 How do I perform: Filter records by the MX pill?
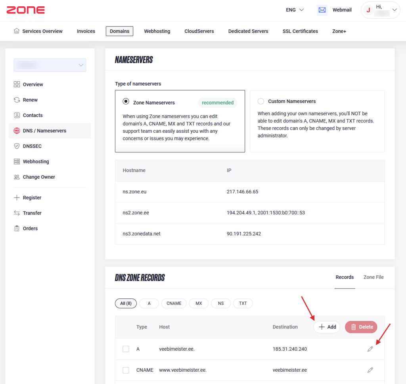coord(199,304)
